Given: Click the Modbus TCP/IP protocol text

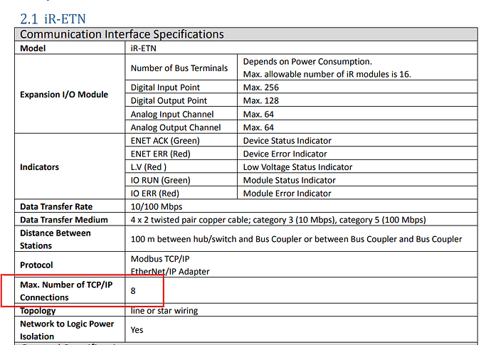Looking at the screenshot, I should coord(160,259).
